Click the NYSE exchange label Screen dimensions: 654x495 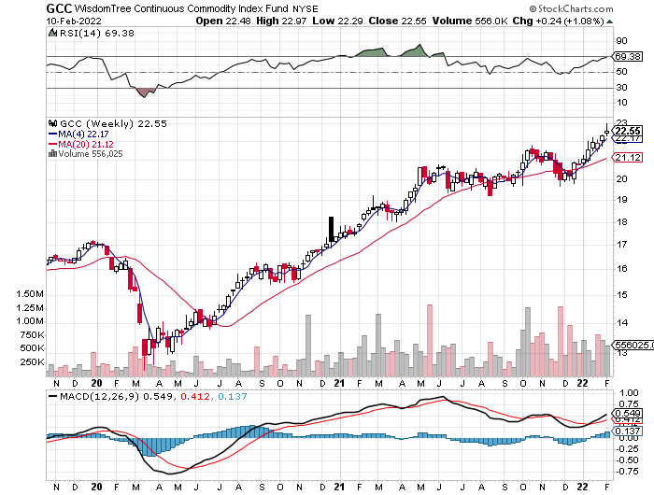pos(306,8)
